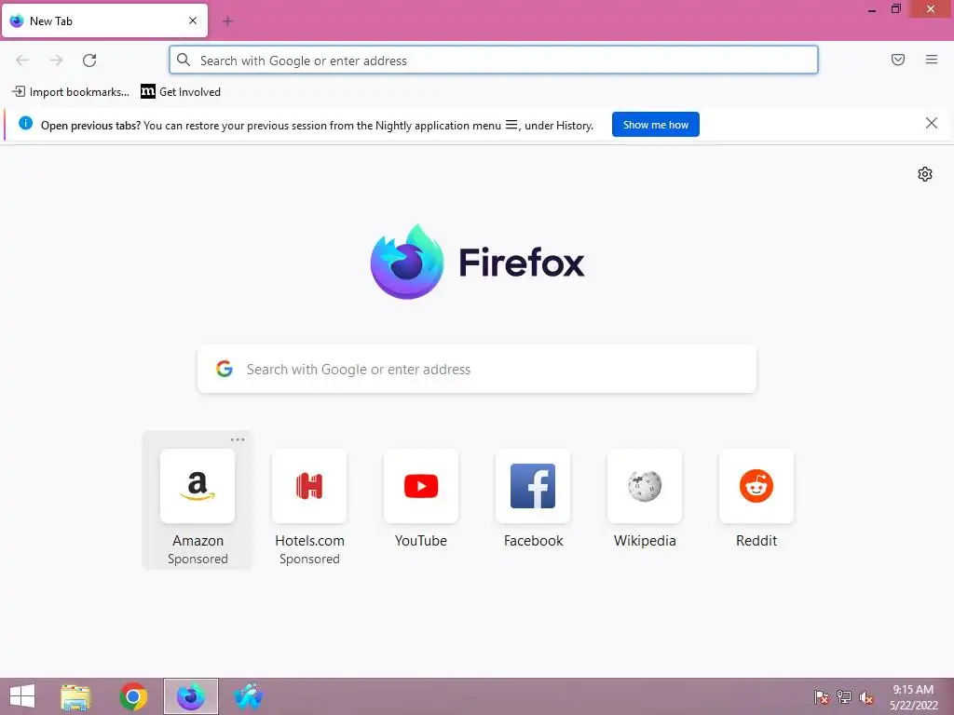
Task: Click network status tray icon
Action: click(x=844, y=697)
